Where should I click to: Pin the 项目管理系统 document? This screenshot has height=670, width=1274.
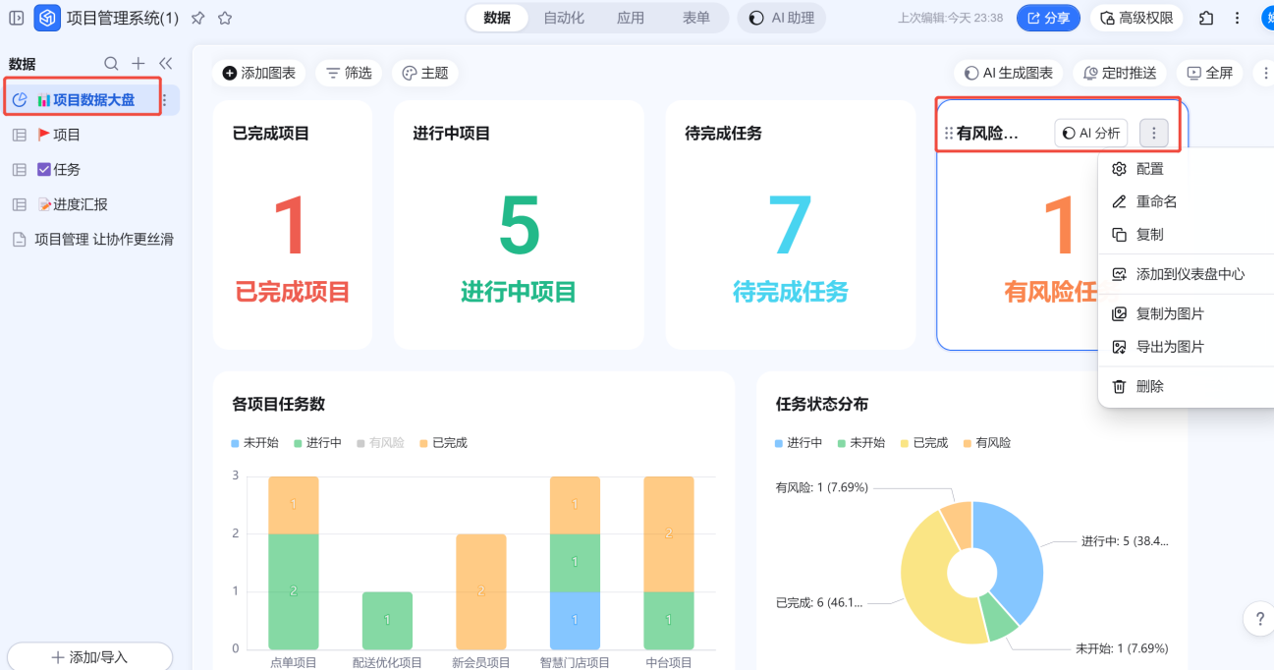[x=198, y=18]
